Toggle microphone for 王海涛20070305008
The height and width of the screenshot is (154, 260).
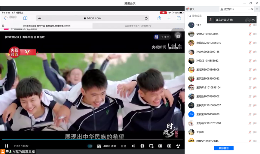point(250,70)
